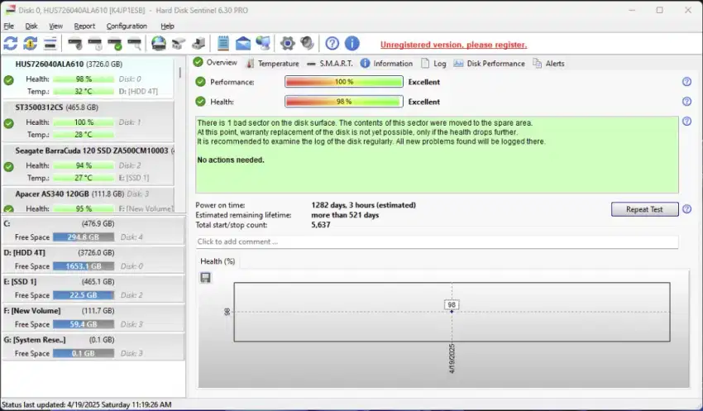The width and height of the screenshot is (703, 411).
Task: Click the Repeat Test button
Action: 644,209
